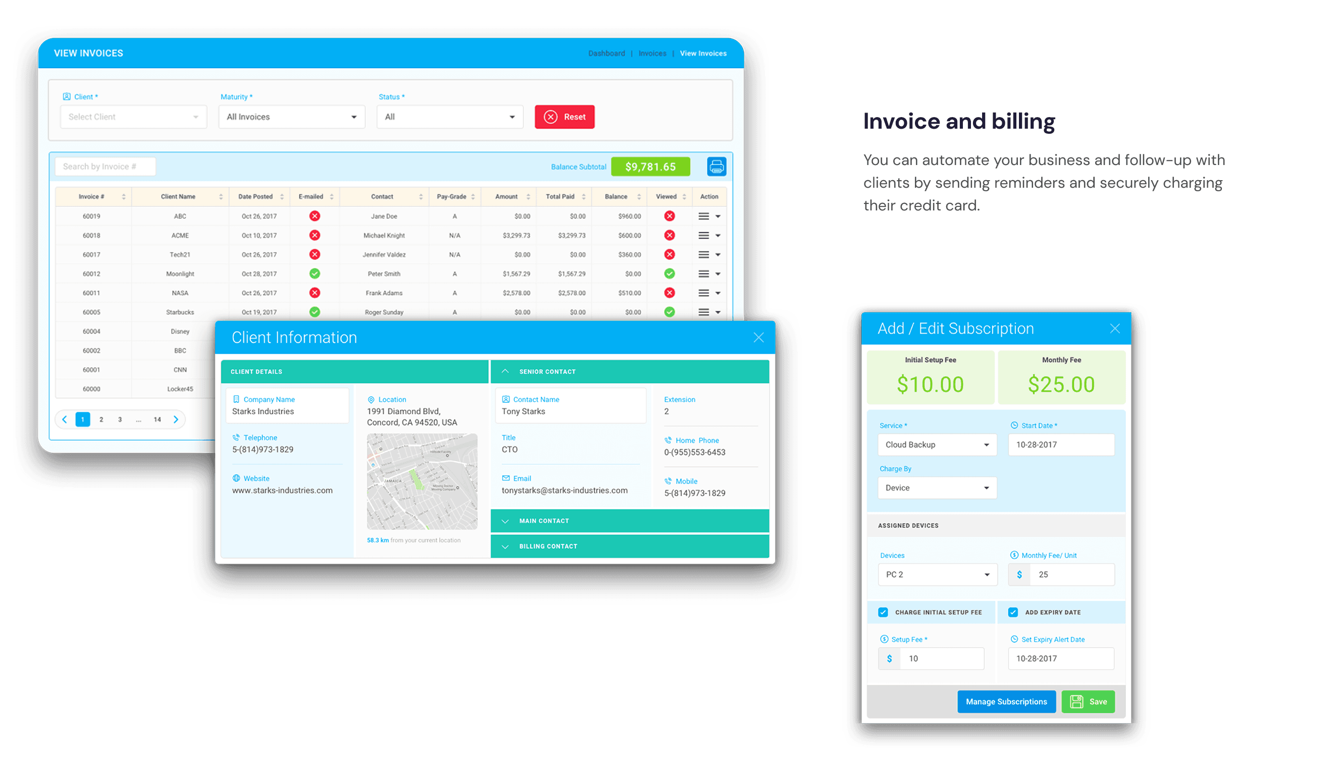Click the red Viewed status icon for ACME
This screenshot has height=760, width=1333.
tap(670, 235)
